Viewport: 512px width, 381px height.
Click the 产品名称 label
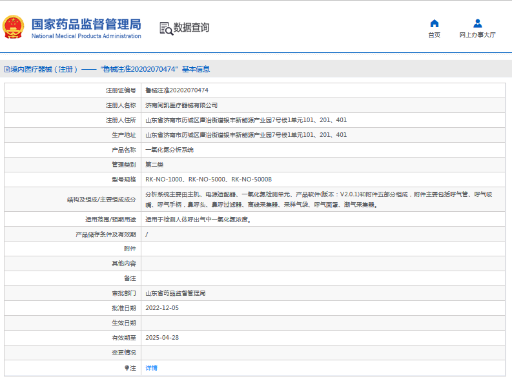(x=124, y=150)
